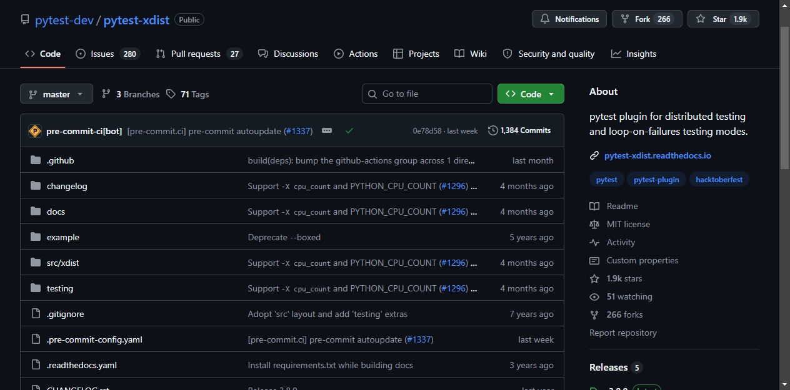This screenshot has width=790, height=390.
Task: Open the Code tab
Action: tap(42, 54)
